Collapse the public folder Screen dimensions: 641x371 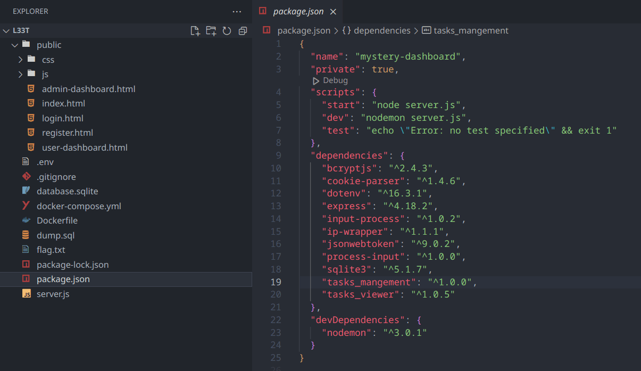pyautogui.click(x=14, y=45)
